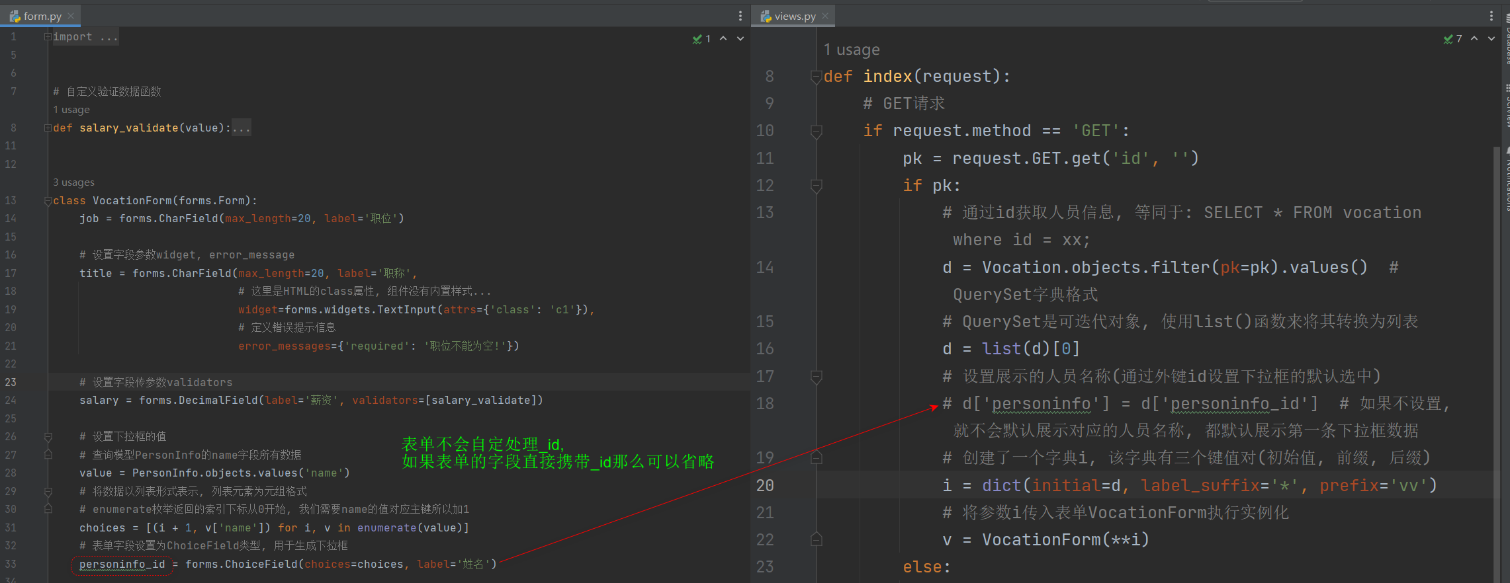This screenshot has width=1510, height=583.
Task: Click the 'pk = request.GET.get' line
Action: click(x=1051, y=158)
